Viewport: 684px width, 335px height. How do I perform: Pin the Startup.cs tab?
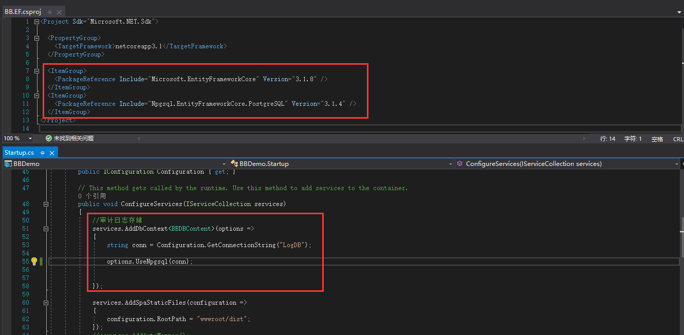[x=42, y=153]
